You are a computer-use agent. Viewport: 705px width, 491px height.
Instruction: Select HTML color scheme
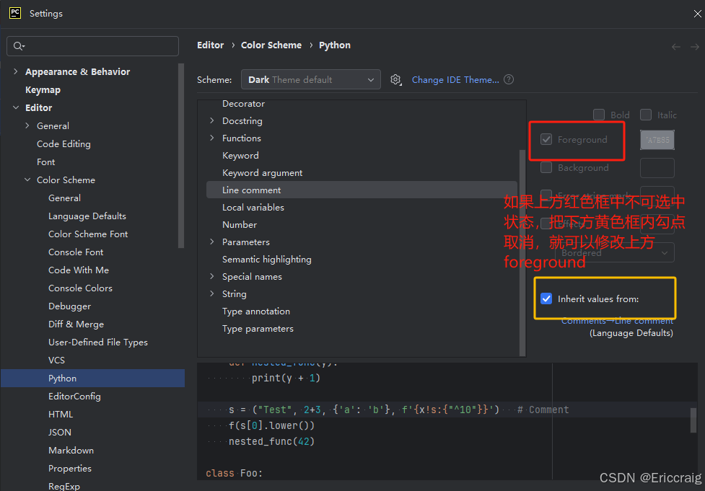[x=61, y=414]
